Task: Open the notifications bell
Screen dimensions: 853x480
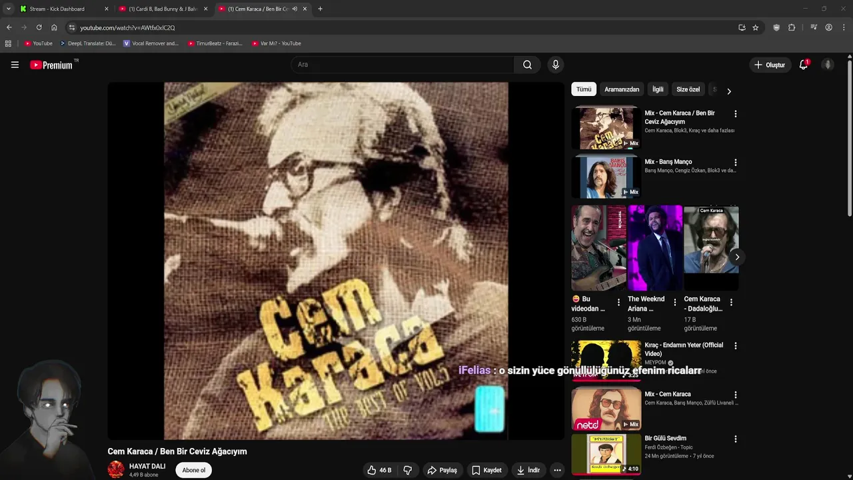Action: point(804,65)
